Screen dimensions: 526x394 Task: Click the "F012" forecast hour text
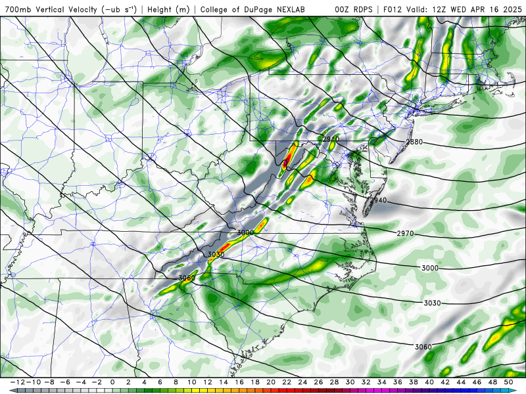[x=393, y=9]
